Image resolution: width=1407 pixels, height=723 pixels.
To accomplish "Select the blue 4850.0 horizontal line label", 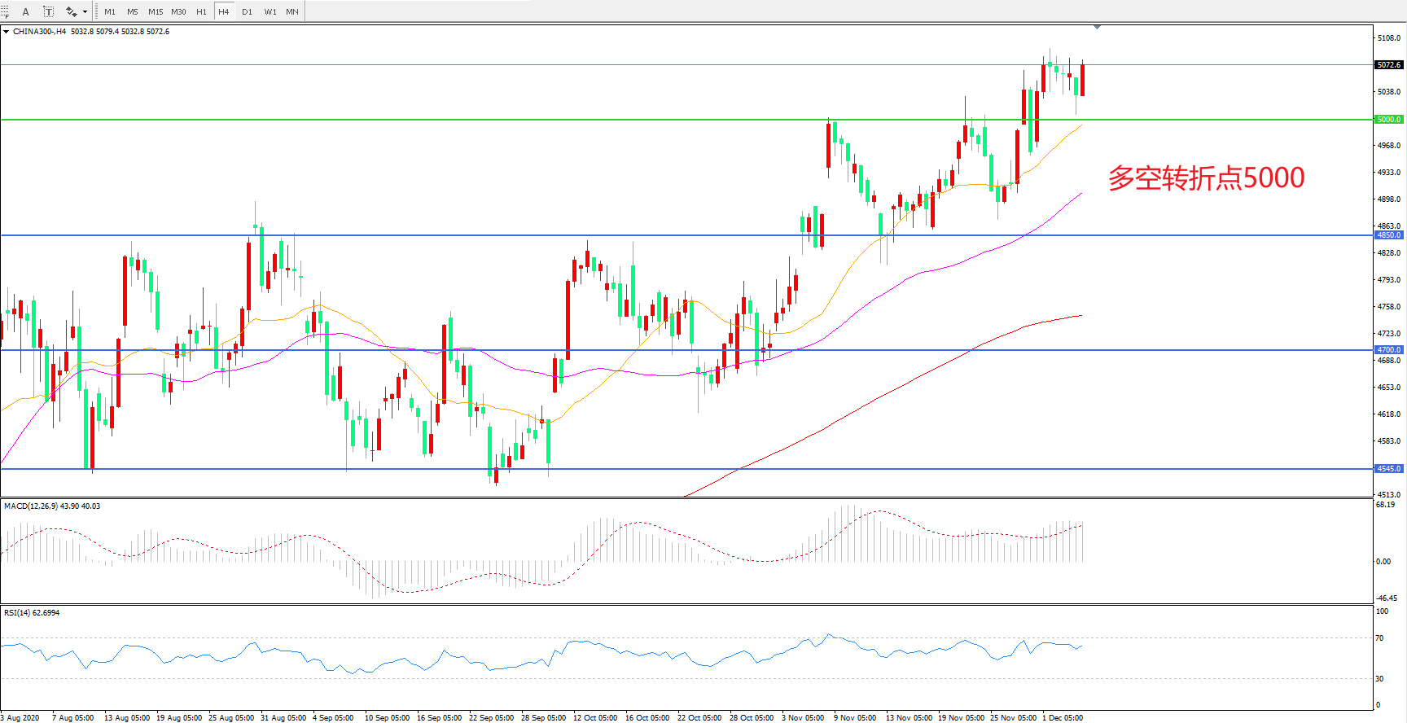I will coord(1388,235).
